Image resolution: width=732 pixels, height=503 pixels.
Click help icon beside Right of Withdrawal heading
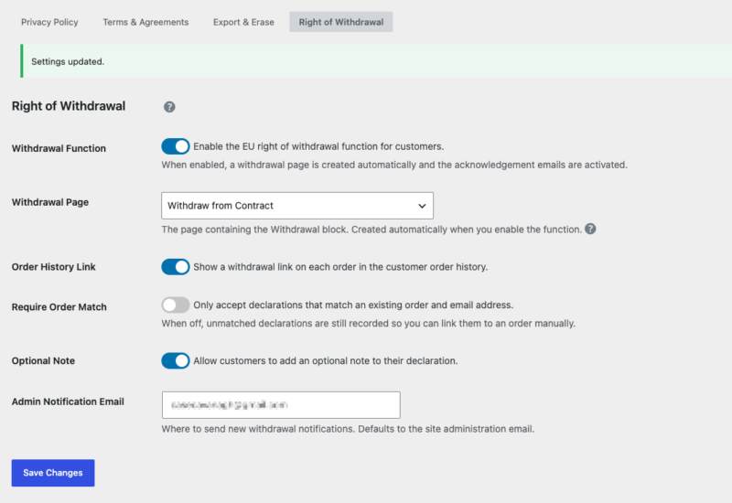pyautogui.click(x=169, y=107)
